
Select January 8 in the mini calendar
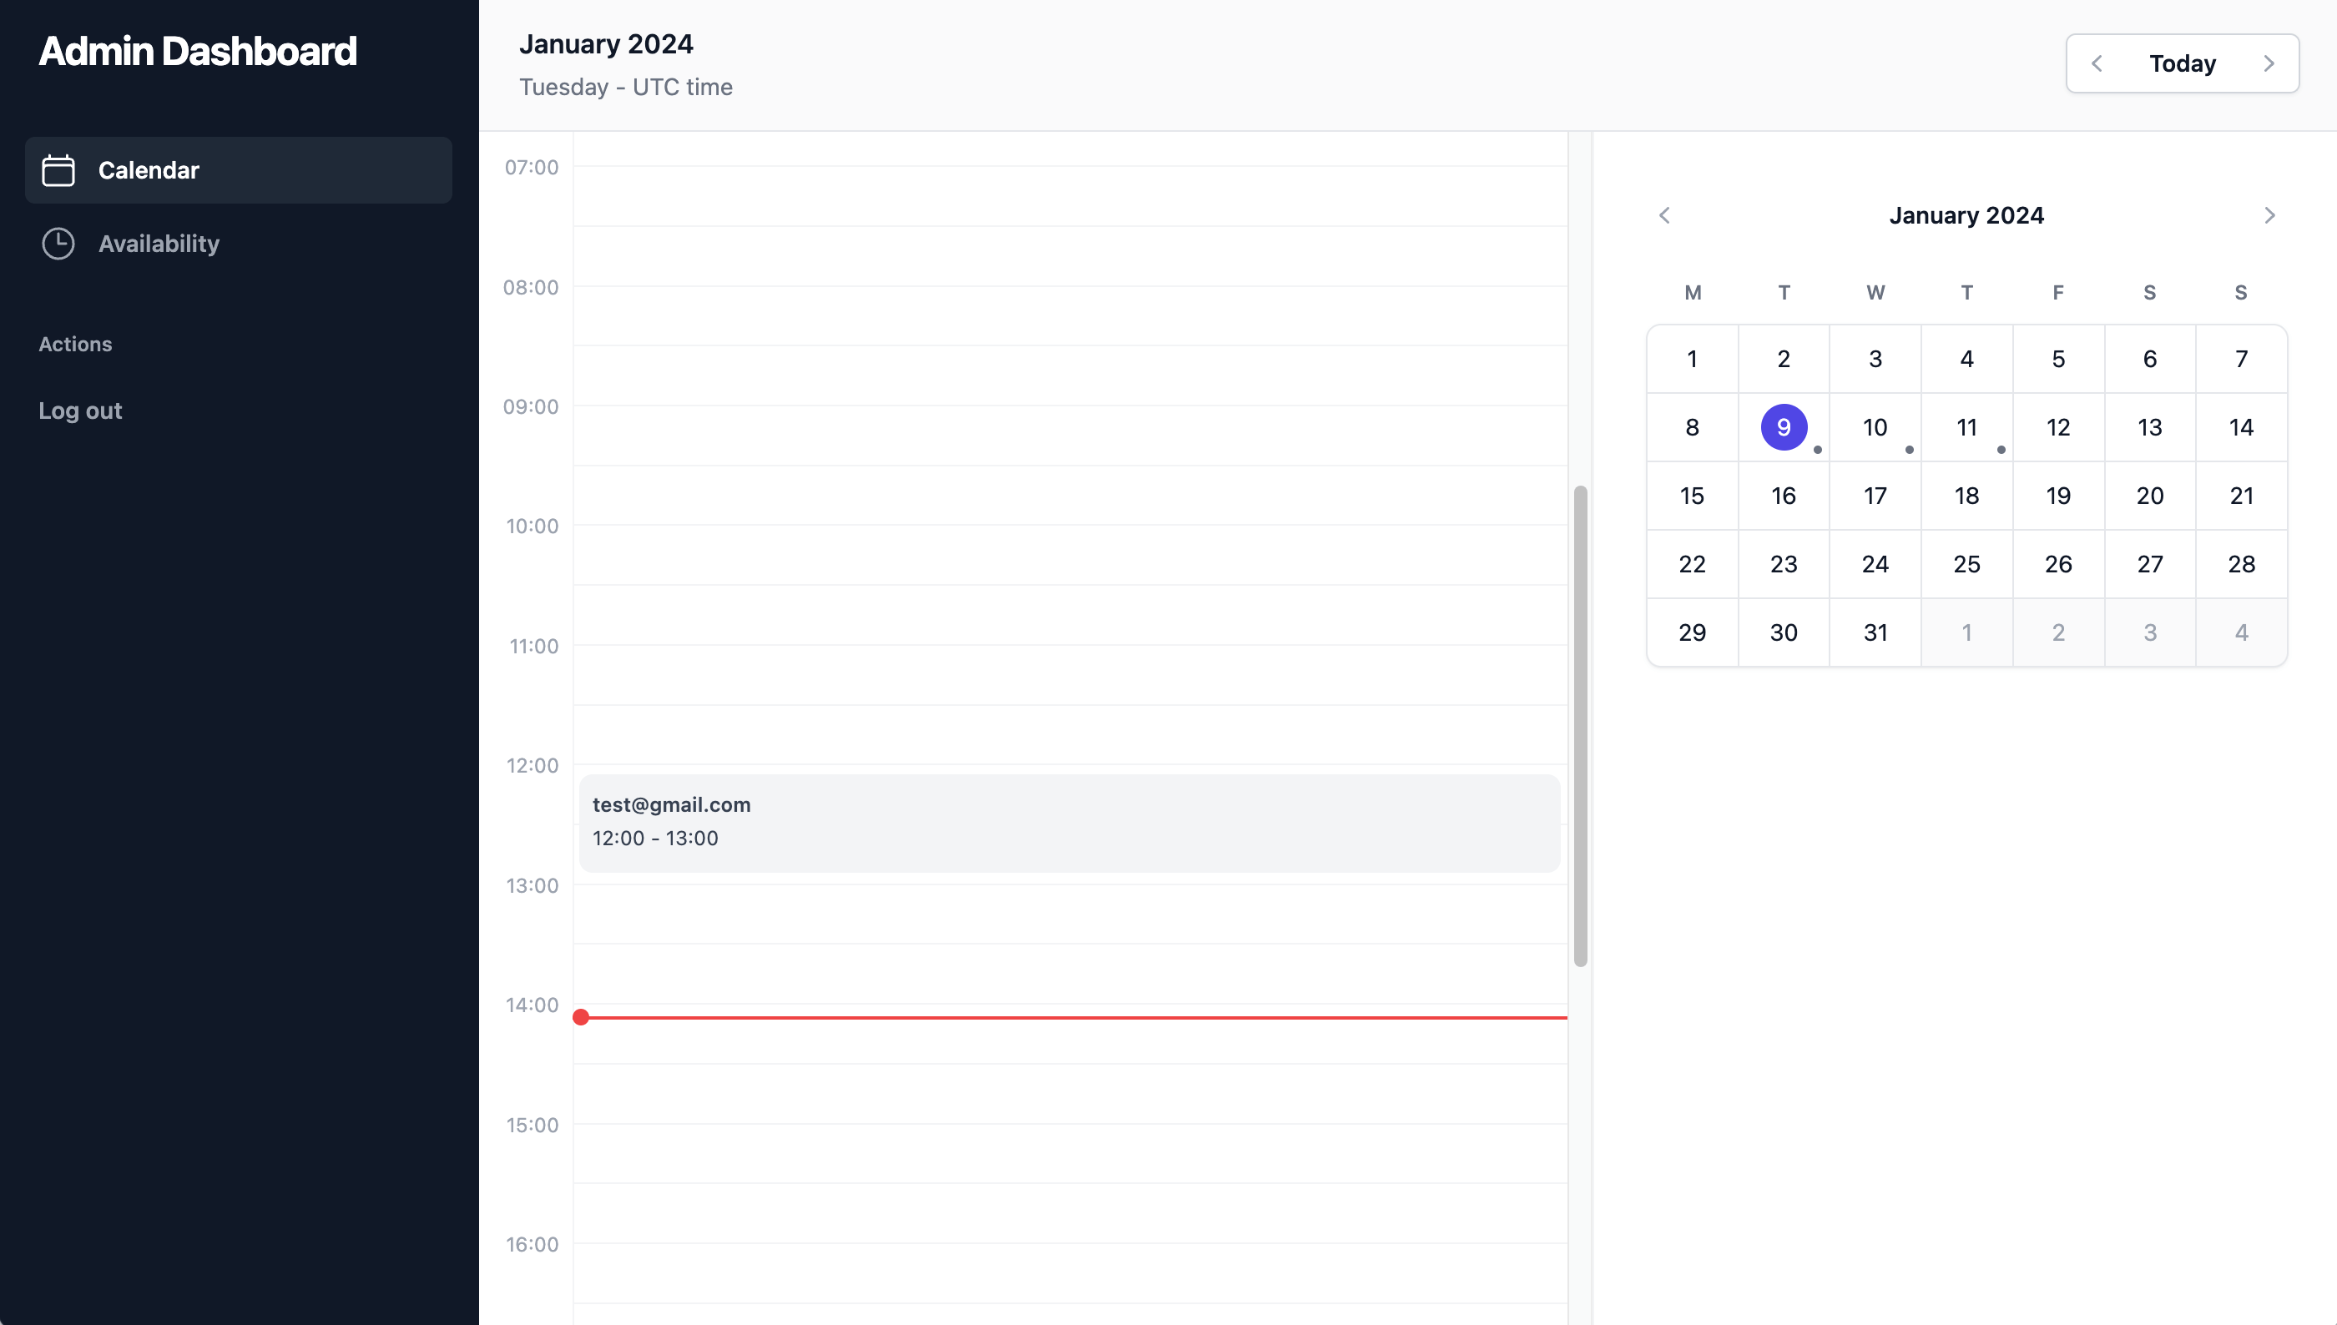click(x=1692, y=427)
